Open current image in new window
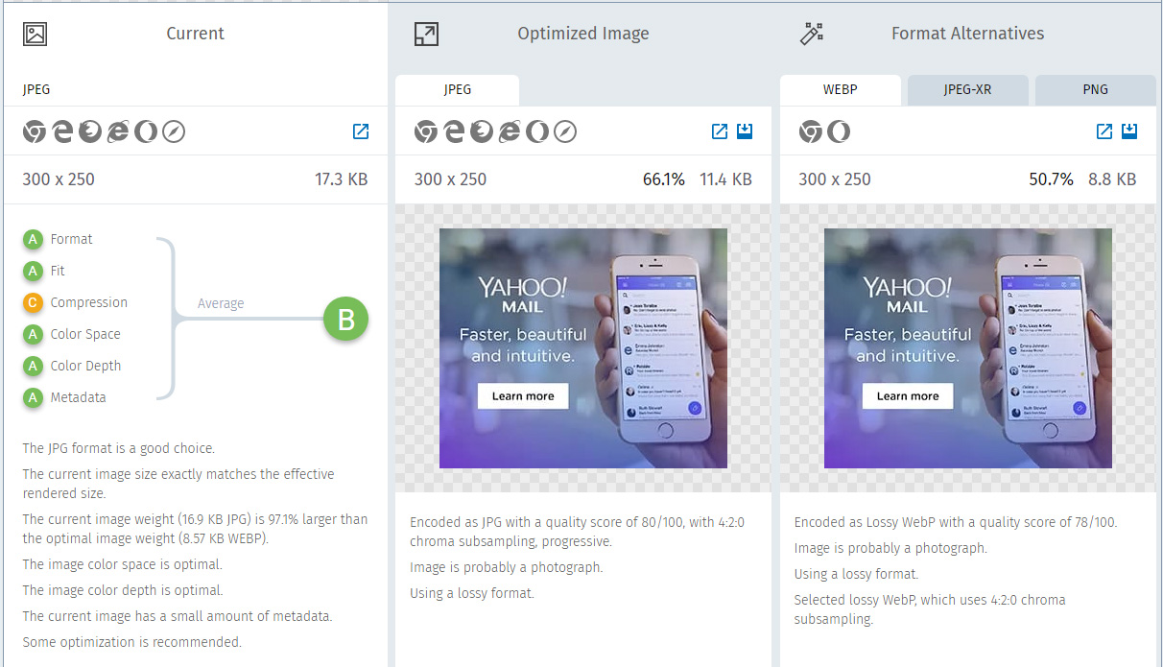Image resolution: width=1163 pixels, height=667 pixels. 361,131
